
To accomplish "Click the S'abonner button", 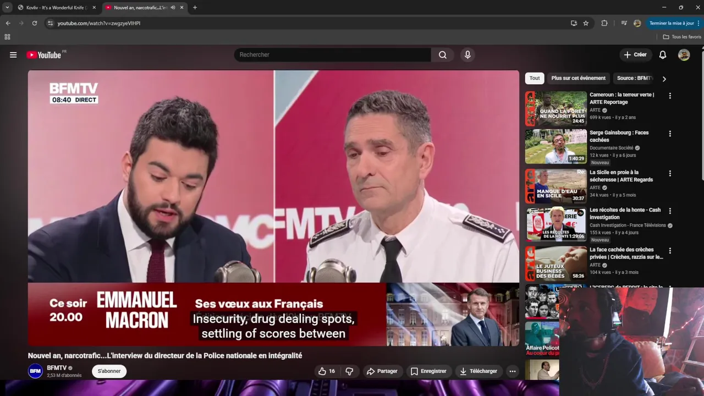I will click(109, 371).
